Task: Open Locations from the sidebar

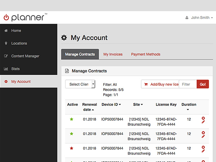Action: (x=19, y=43)
